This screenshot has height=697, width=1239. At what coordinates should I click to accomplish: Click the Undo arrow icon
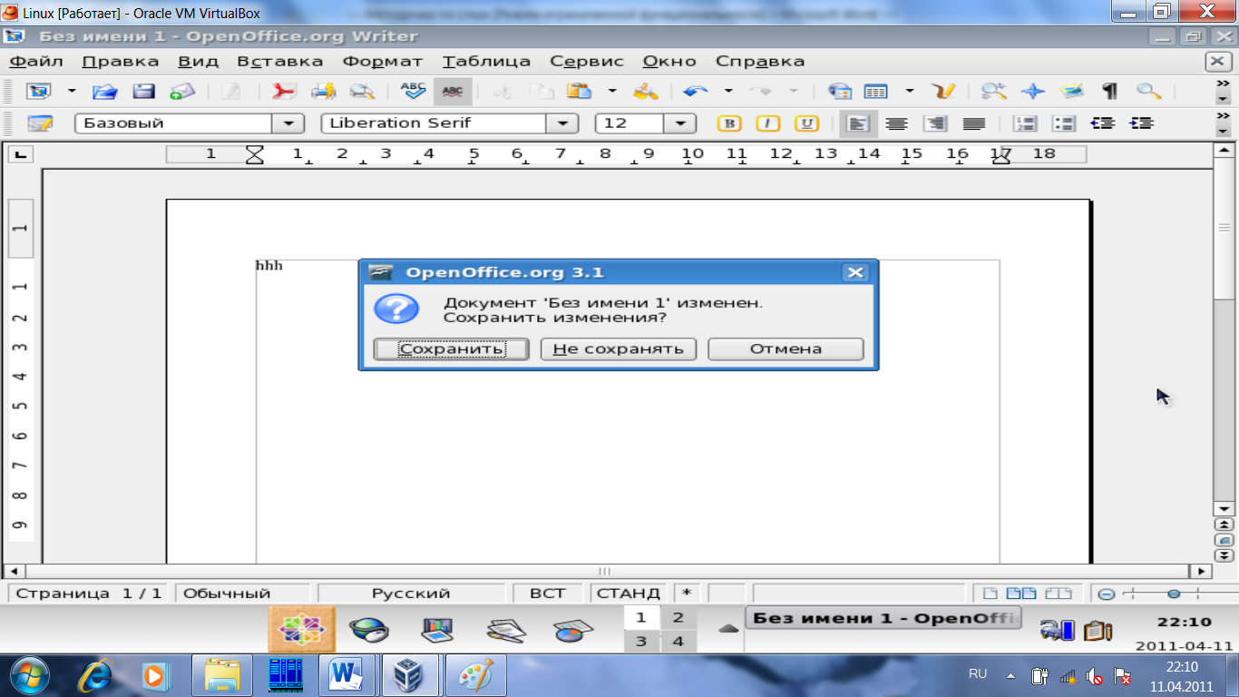pyautogui.click(x=696, y=91)
